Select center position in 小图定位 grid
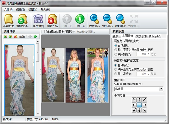This screenshot has width=169, height=124. coord(139,105)
